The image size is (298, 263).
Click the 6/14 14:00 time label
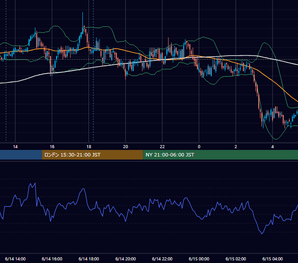click(x=15, y=259)
